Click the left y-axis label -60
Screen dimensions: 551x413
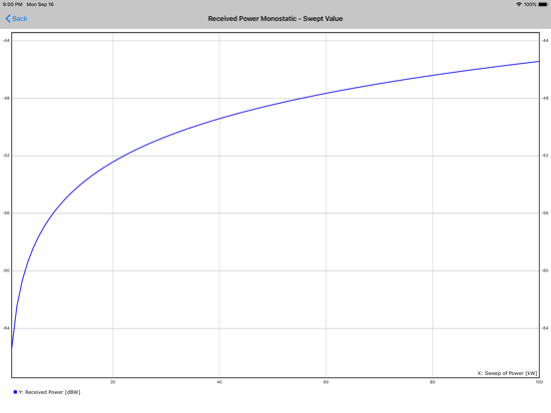pos(6,270)
